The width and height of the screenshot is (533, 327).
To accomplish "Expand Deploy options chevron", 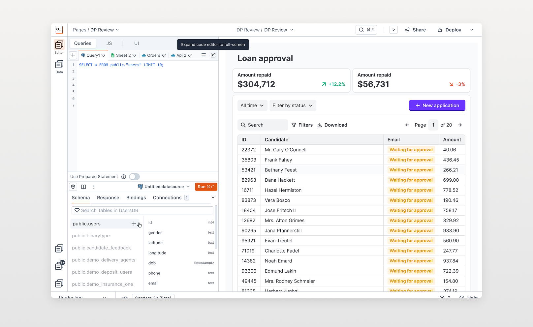I will 472,30.
